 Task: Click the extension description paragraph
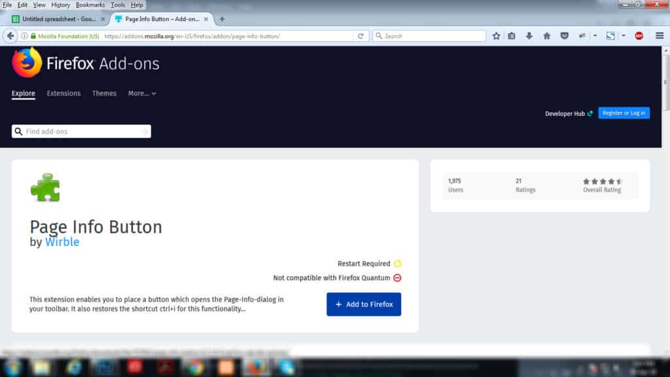[156, 304]
